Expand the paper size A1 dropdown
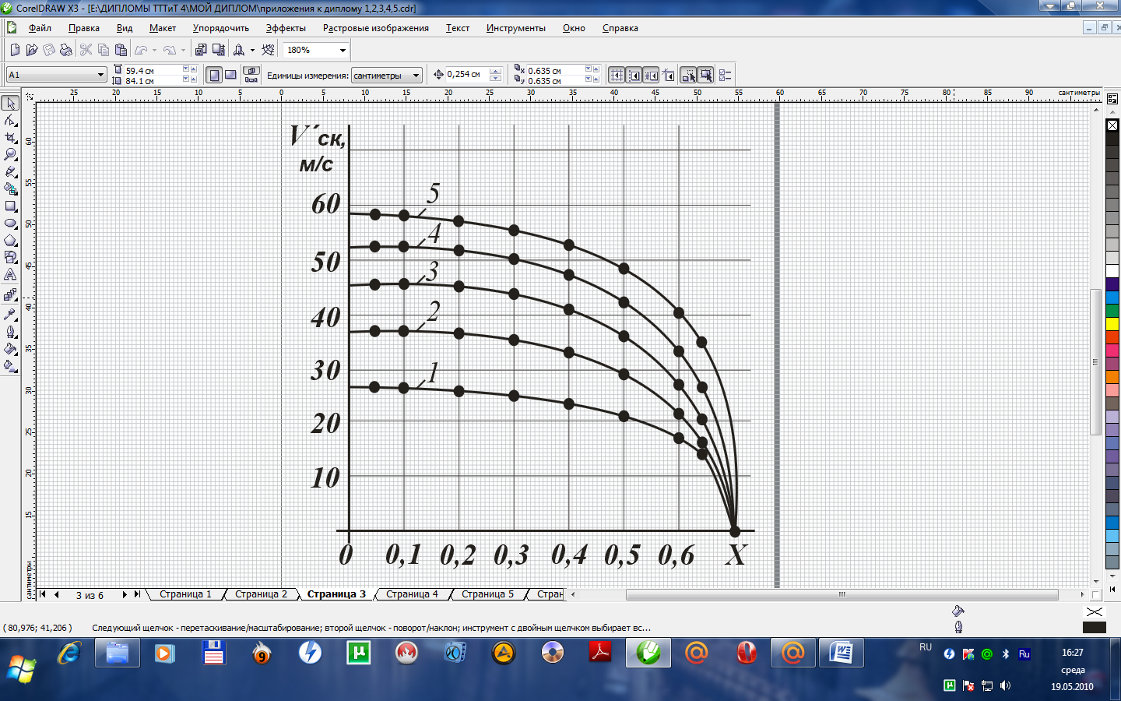The width and height of the screenshot is (1121, 701). point(100,76)
